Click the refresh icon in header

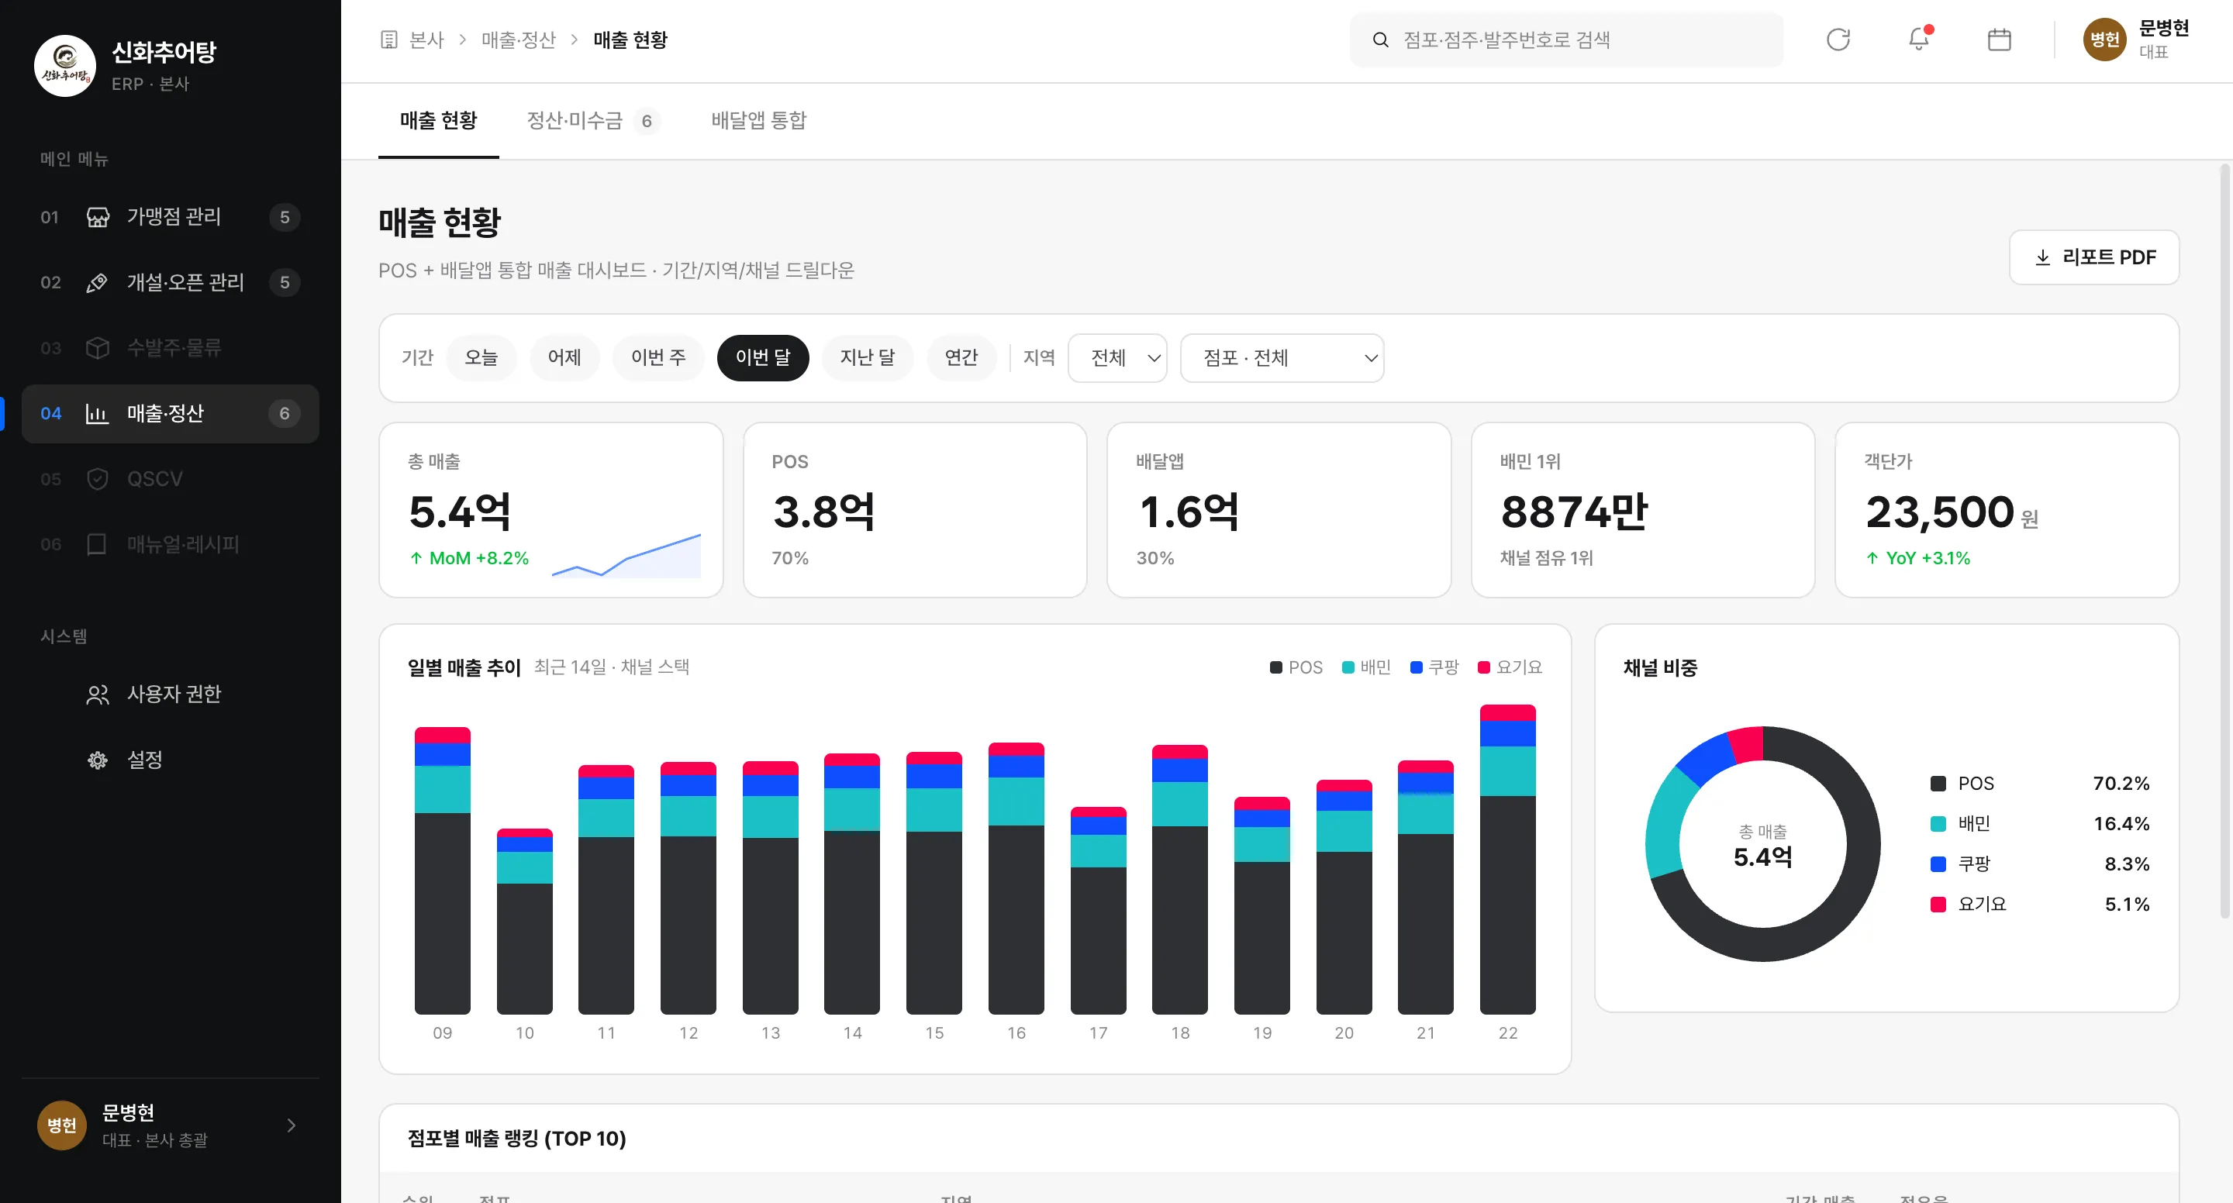(x=1838, y=40)
